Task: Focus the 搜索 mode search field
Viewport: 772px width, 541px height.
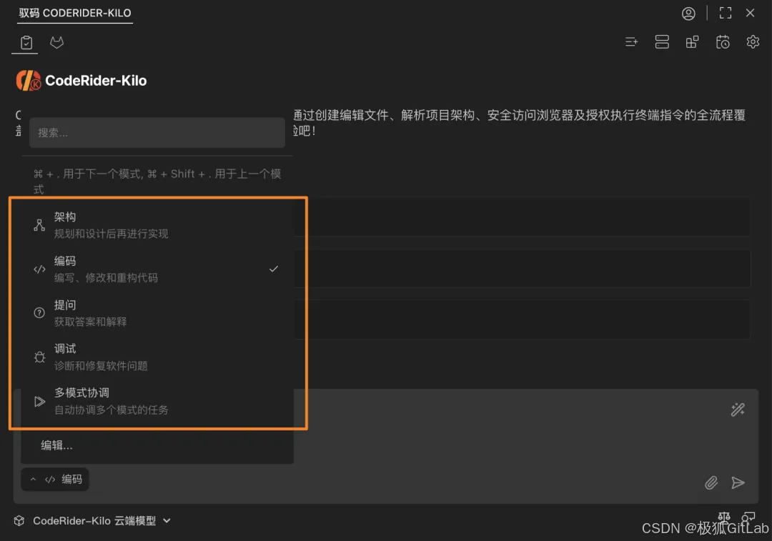Action: click(157, 132)
